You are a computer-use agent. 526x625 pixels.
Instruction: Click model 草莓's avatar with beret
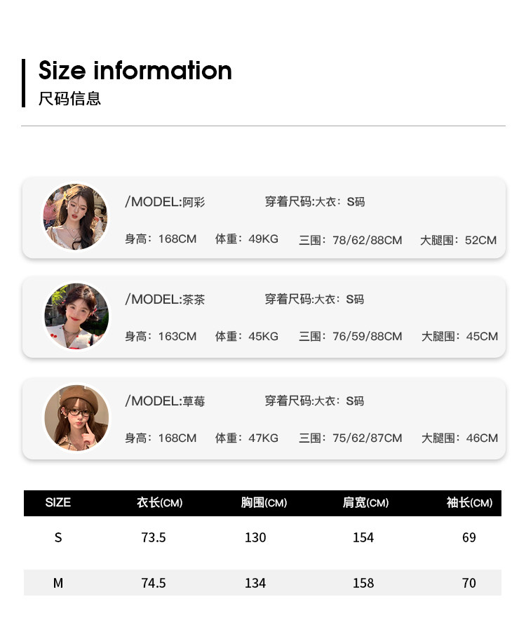pos(76,418)
